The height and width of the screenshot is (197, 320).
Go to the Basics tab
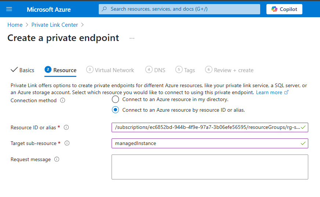point(22,70)
